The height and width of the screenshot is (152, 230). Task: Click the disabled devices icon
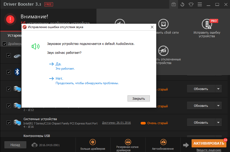point(163,51)
